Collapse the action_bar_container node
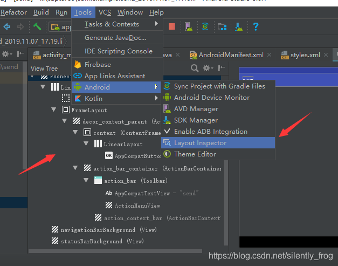 75,168
